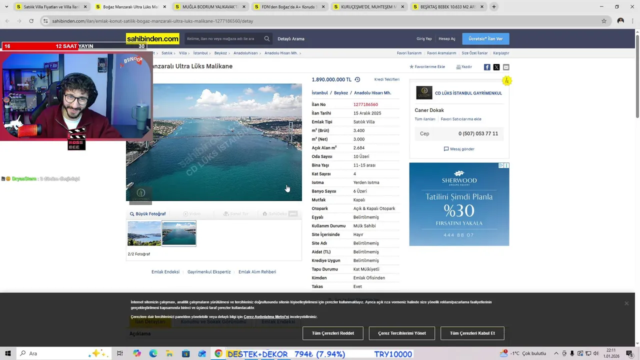
Task: Click the browser address bar URL
Action: [x=152, y=21]
